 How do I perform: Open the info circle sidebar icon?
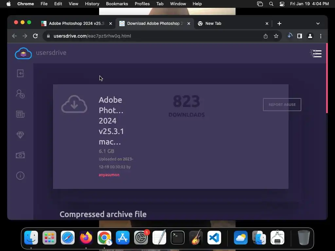click(20, 176)
